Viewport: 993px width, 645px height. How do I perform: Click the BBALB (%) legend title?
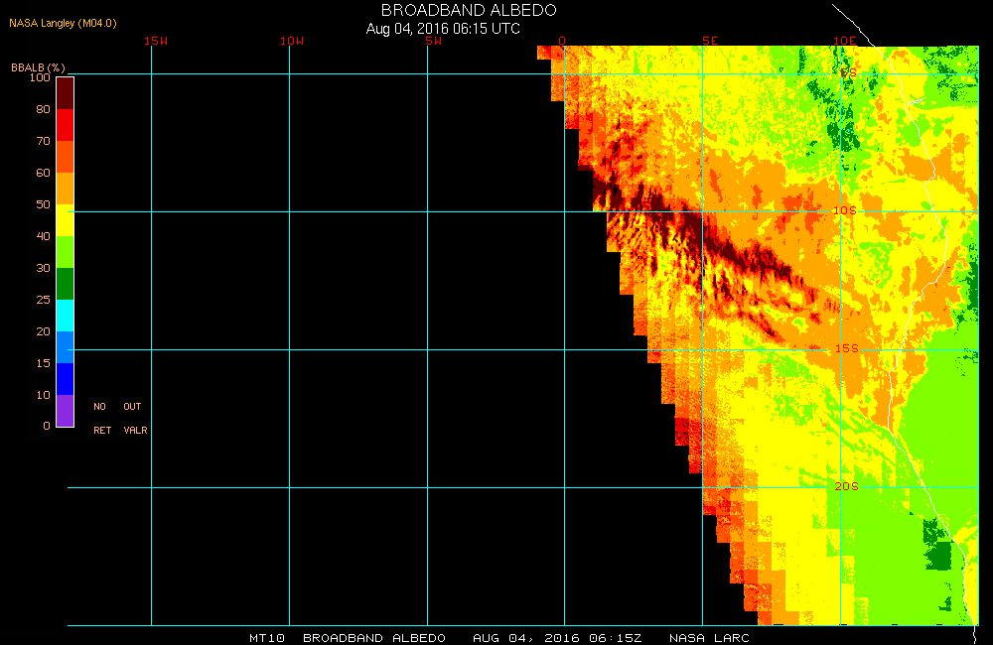click(38, 67)
